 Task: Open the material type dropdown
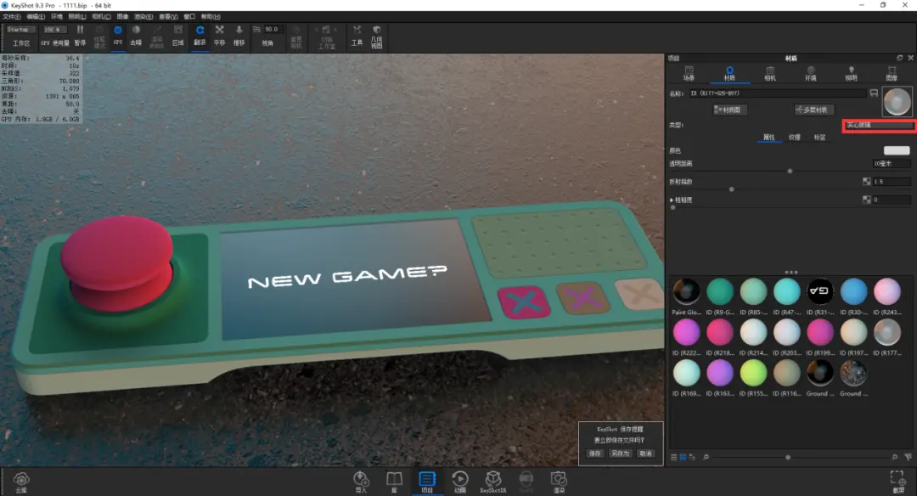(879, 125)
